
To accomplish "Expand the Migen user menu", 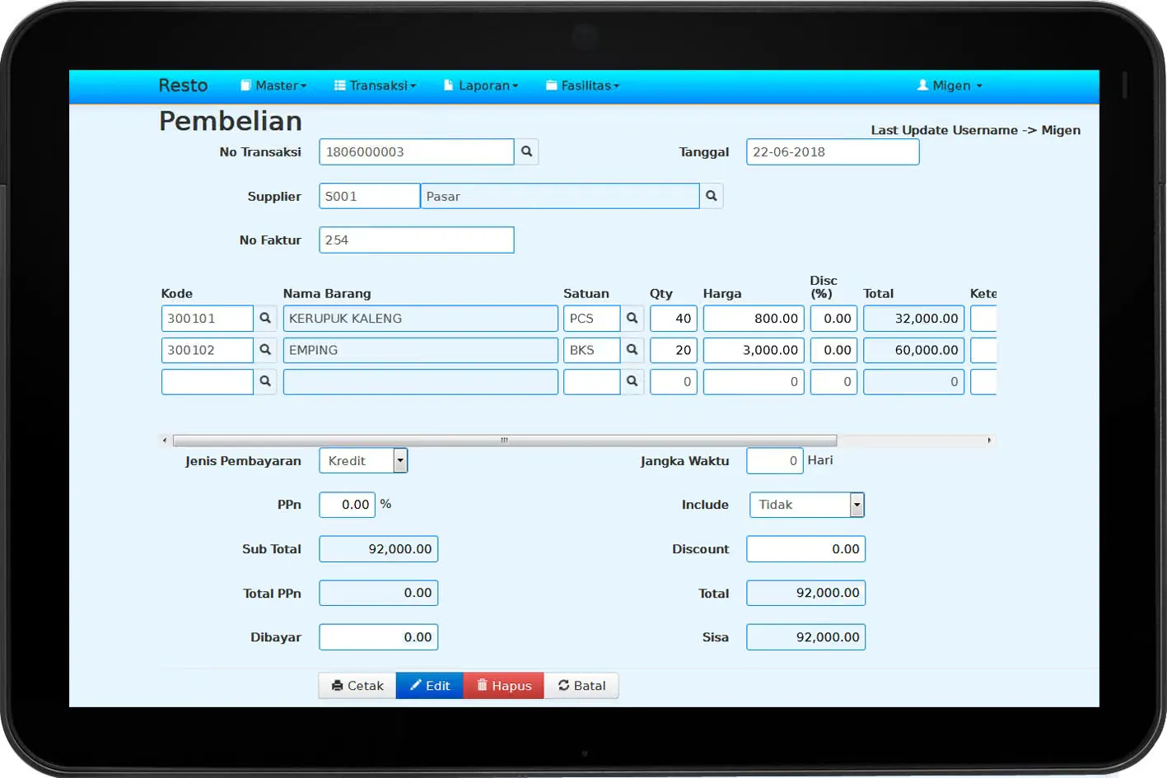I will coord(950,86).
